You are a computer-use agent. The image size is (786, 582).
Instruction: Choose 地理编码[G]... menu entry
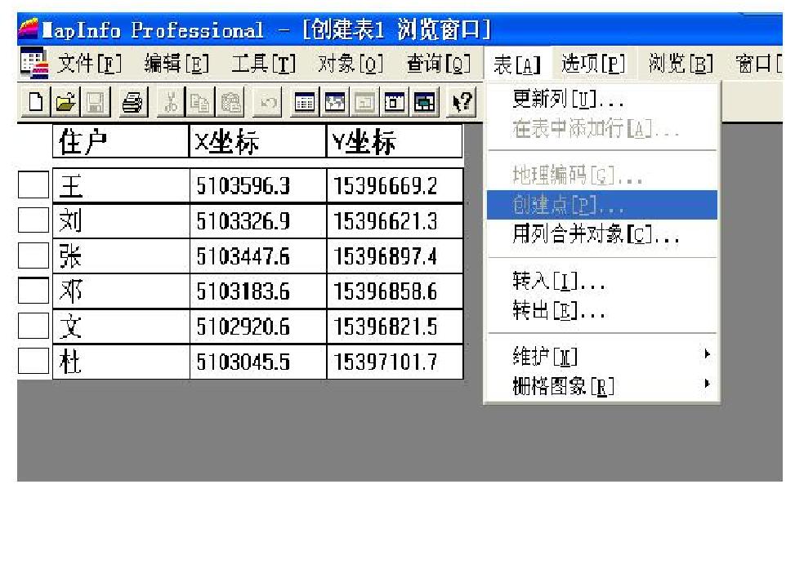point(602,175)
